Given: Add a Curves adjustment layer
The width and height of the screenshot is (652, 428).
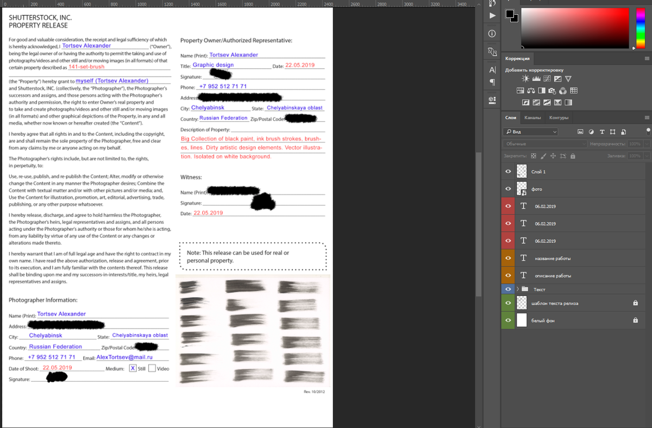Looking at the screenshot, I should click(x=547, y=79).
